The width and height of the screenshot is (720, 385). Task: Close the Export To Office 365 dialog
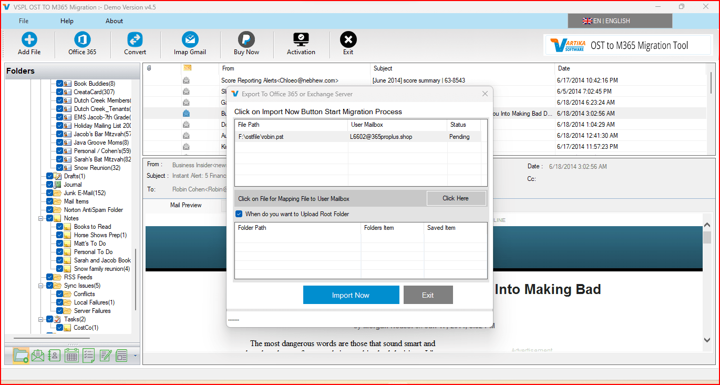pyautogui.click(x=485, y=94)
